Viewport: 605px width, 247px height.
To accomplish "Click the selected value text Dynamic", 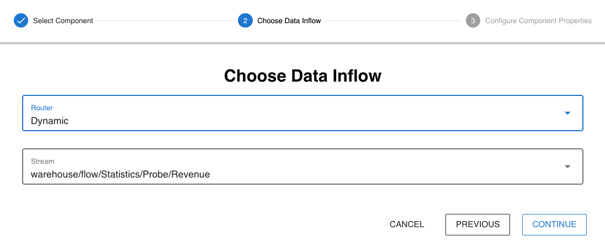I will click(50, 121).
